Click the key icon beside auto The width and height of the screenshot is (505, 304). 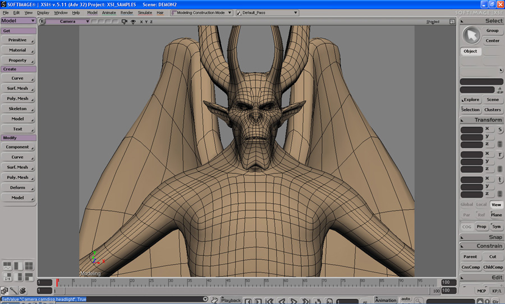click(x=418, y=301)
